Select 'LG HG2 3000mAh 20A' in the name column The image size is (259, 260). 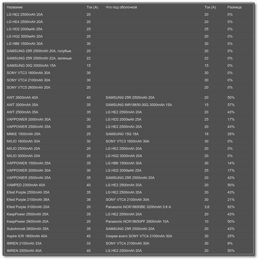(x=25, y=36)
